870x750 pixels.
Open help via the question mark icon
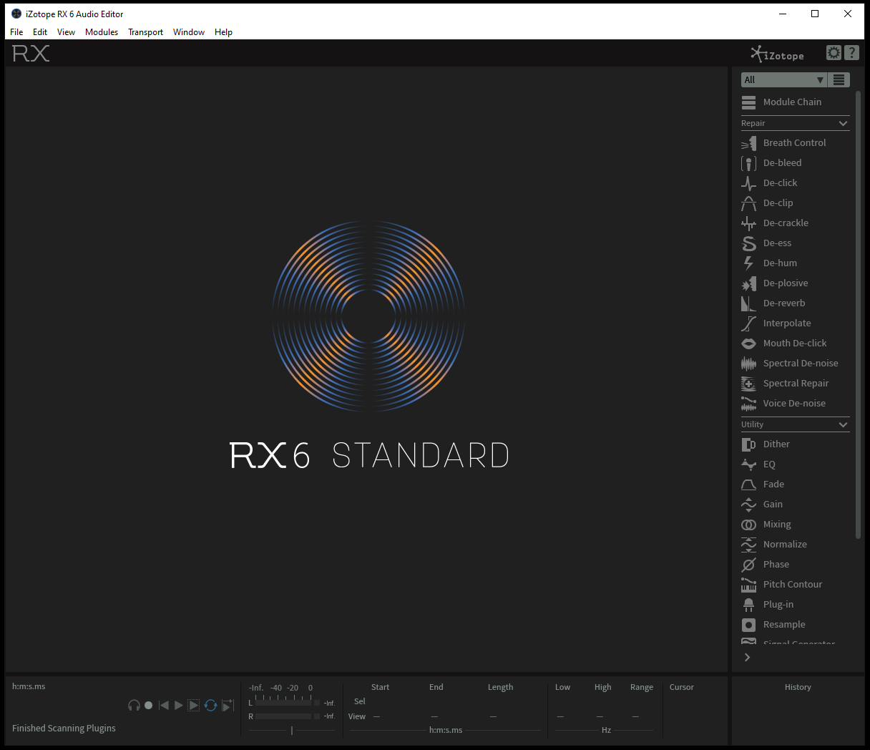click(x=851, y=53)
